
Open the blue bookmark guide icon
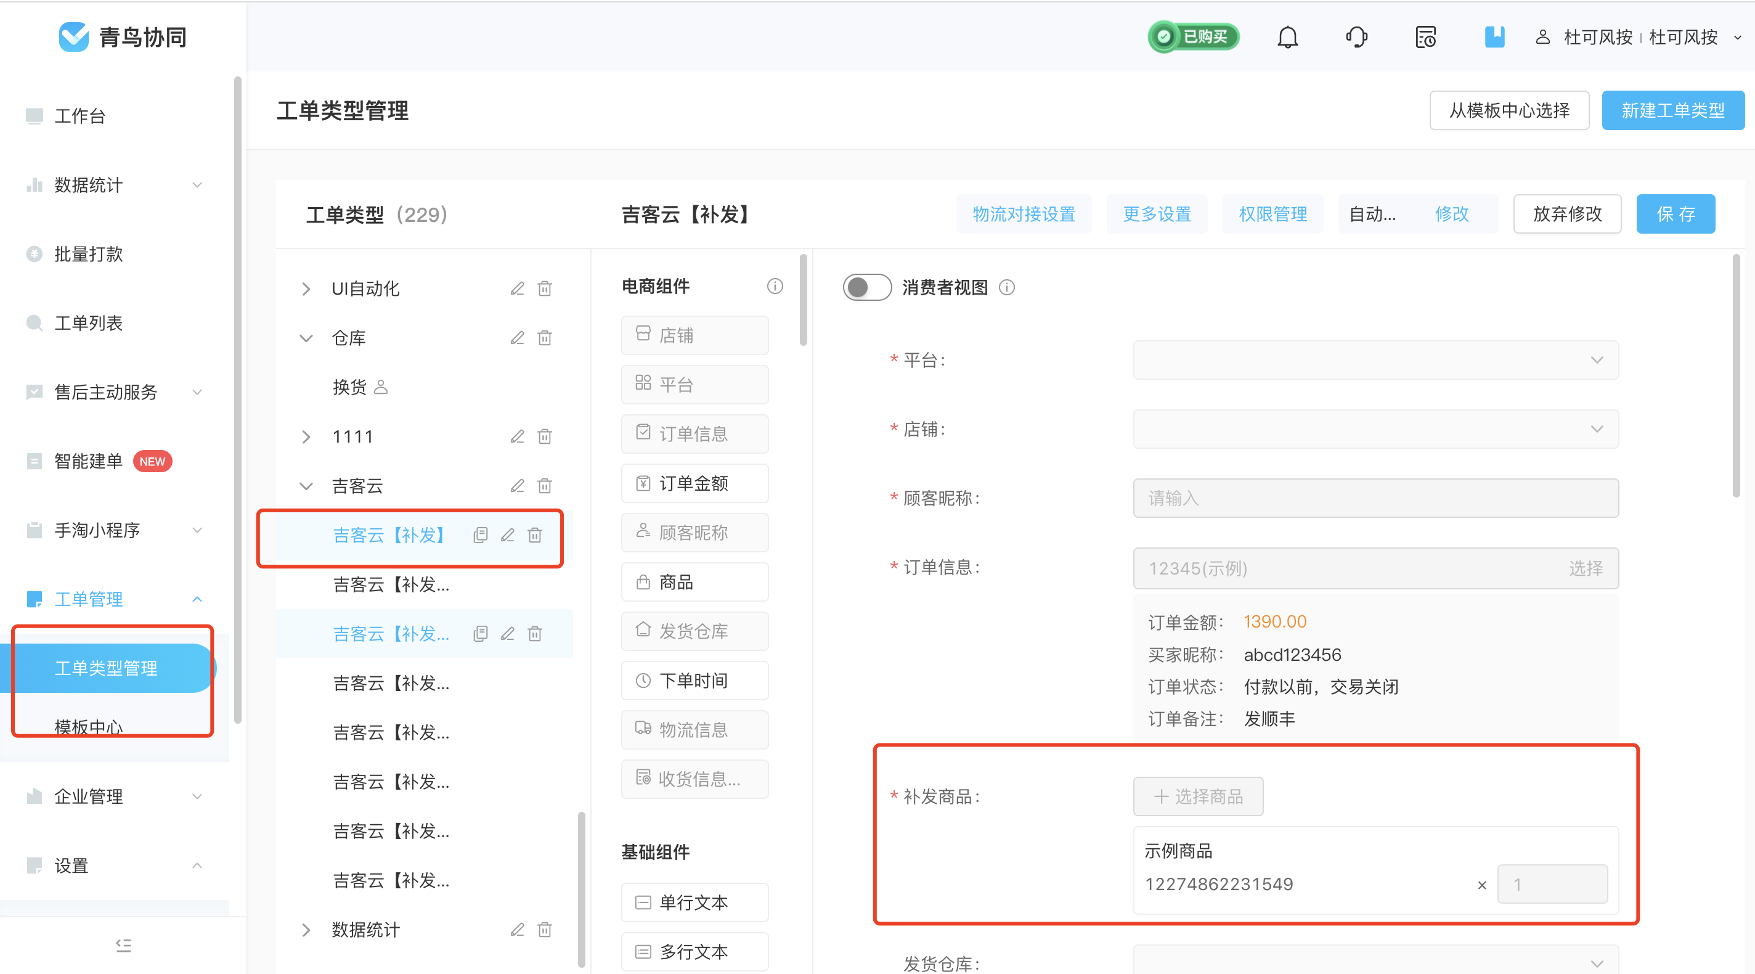1494,37
